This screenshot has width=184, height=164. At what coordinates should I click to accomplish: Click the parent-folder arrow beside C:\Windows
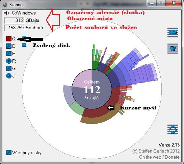tap(6, 13)
